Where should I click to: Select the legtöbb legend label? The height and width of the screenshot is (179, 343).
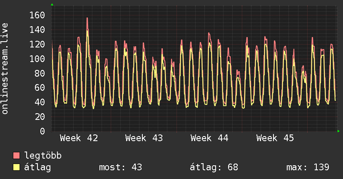point(43,156)
